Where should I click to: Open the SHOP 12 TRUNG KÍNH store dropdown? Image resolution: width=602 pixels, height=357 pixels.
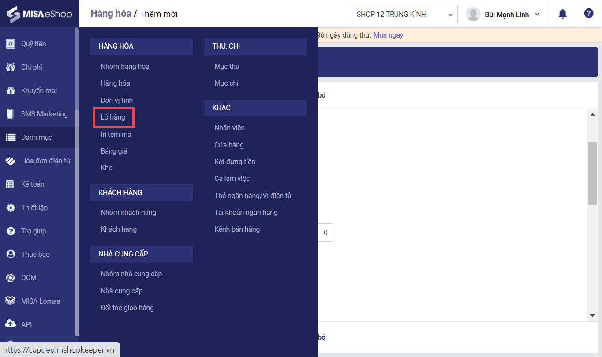click(x=405, y=14)
